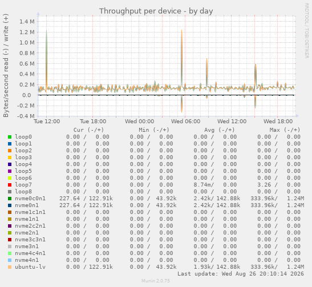Click the 'Tue 12:00' x-axis label

47,122
